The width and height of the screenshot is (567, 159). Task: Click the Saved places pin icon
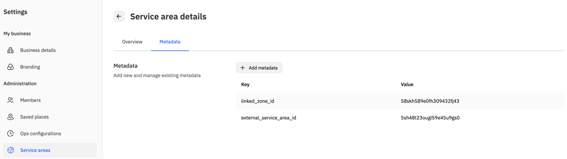pyautogui.click(x=10, y=117)
